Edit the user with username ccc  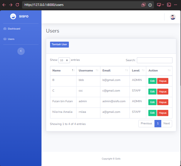click(x=152, y=92)
